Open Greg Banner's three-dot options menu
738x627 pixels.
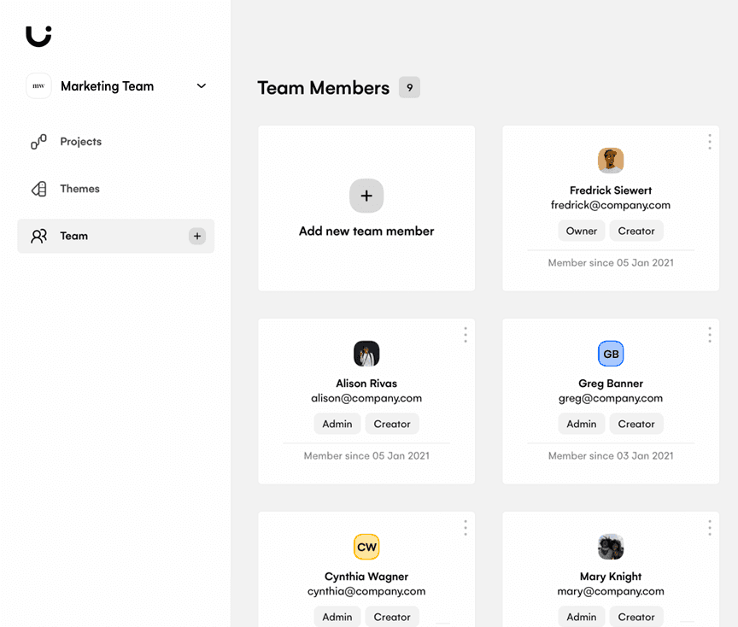coord(709,335)
